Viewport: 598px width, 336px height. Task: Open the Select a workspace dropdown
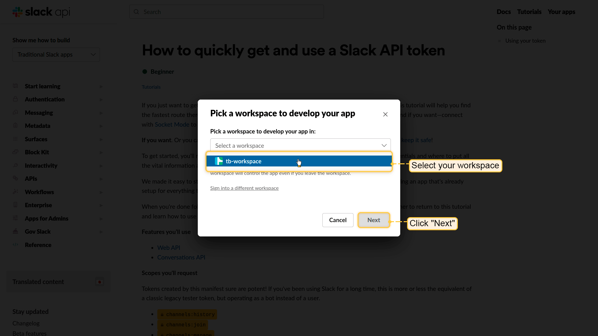click(300, 146)
